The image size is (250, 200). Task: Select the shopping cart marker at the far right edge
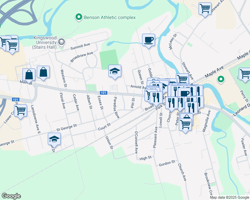[245, 74]
